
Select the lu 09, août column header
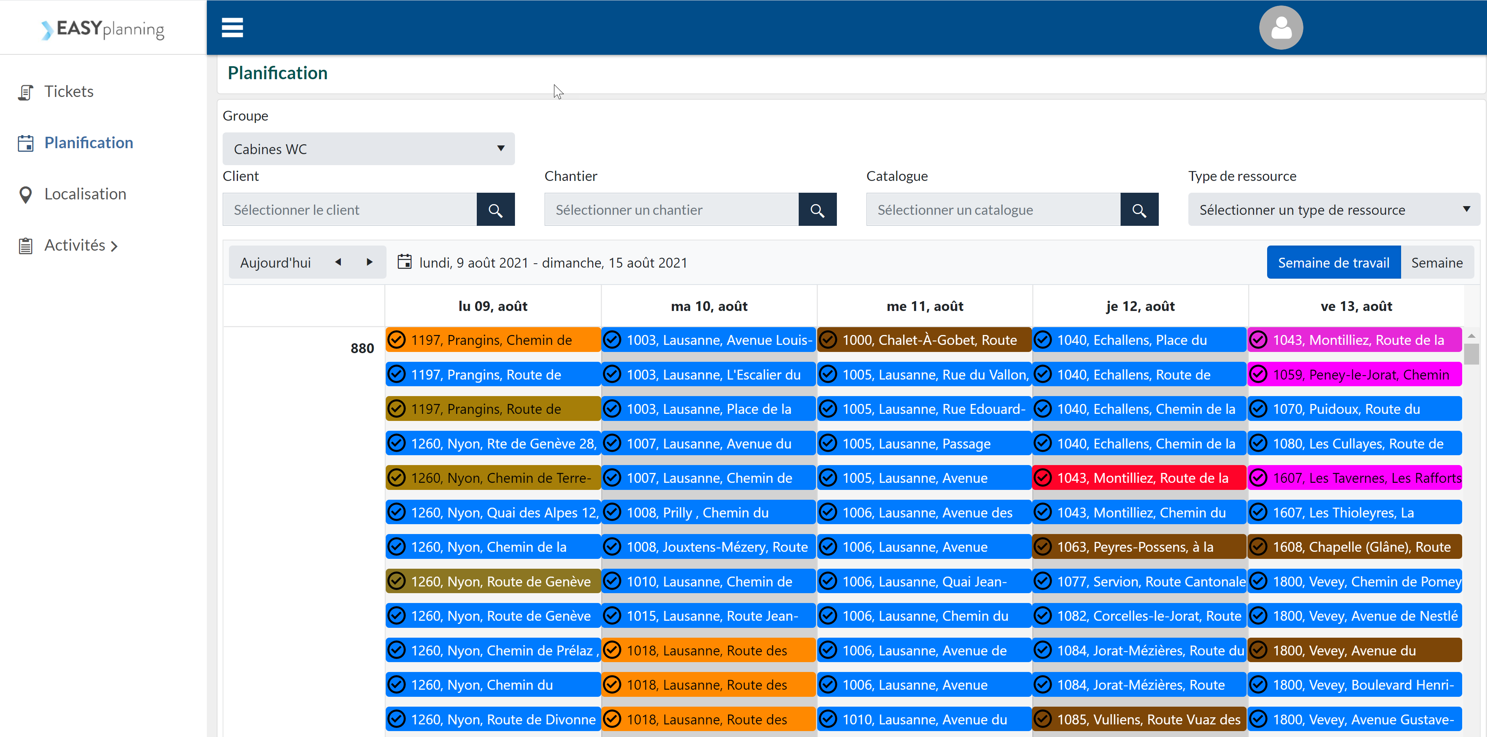pos(493,306)
